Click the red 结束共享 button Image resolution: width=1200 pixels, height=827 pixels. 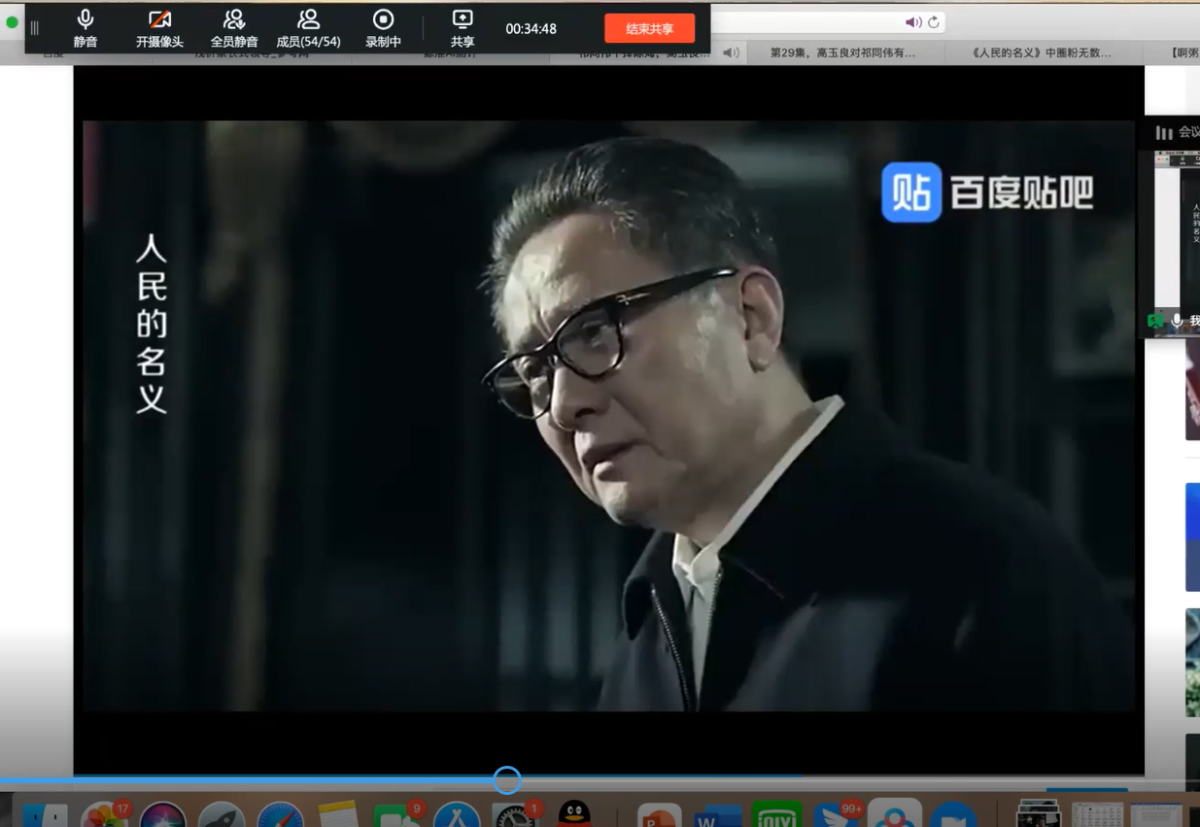click(x=649, y=29)
